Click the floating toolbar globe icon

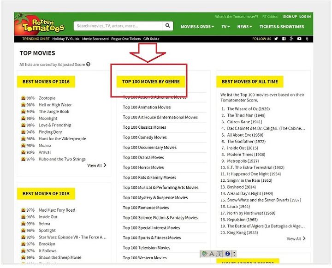click(x=204, y=254)
